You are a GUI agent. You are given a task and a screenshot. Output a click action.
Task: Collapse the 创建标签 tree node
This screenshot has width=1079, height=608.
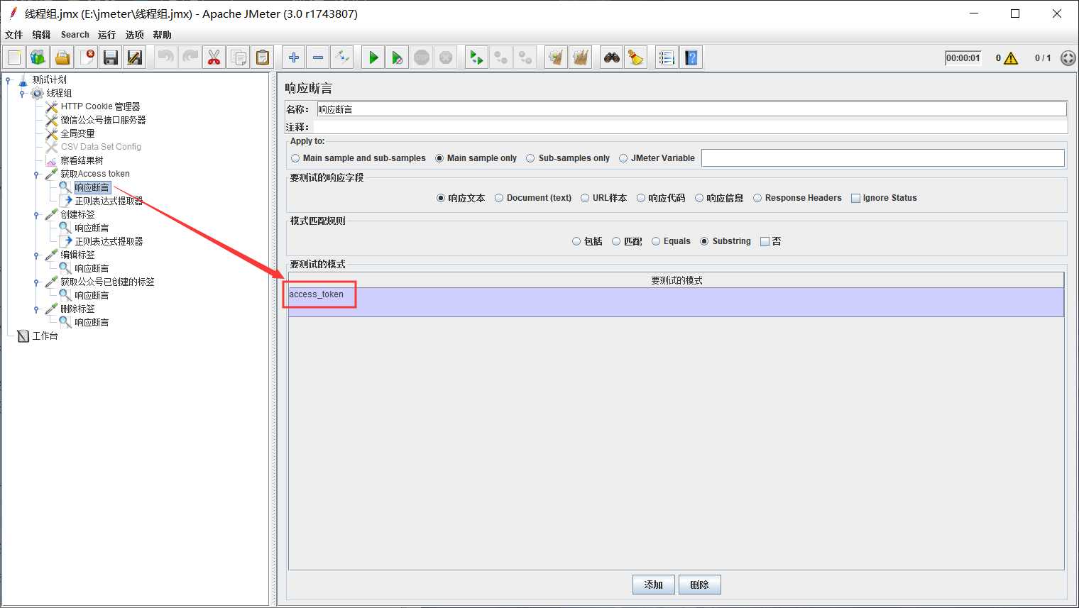[36, 214]
